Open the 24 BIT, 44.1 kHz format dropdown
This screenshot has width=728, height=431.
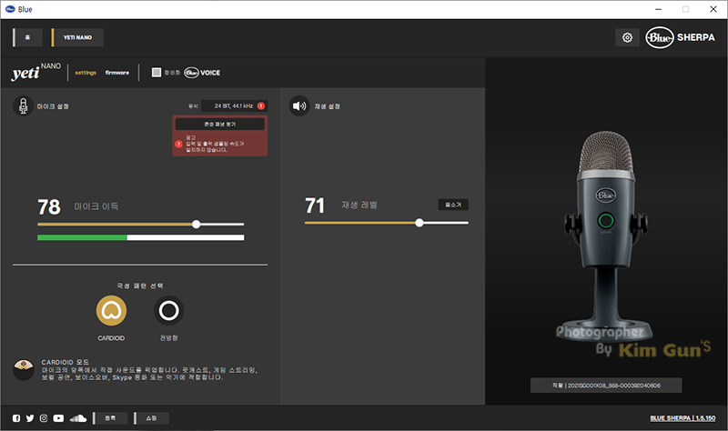click(x=234, y=105)
